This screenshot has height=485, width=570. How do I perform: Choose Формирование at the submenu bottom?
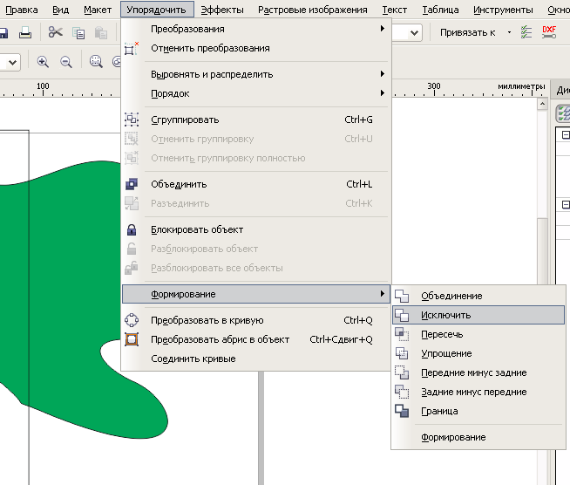(478, 437)
